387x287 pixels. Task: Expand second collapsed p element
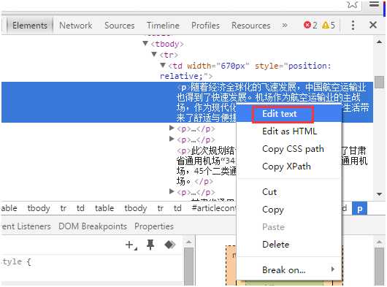click(x=172, y=139)
